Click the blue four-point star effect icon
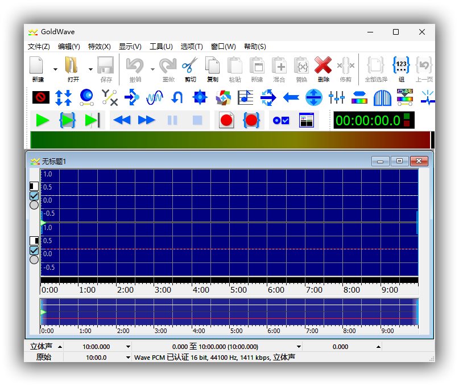The width and height of the screenshot is (459, 386). pyautogui.click(x=200, y=97)
